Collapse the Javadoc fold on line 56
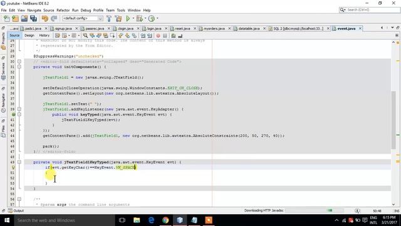This screenshot has width=401, height=226. [x=19, y=199]
